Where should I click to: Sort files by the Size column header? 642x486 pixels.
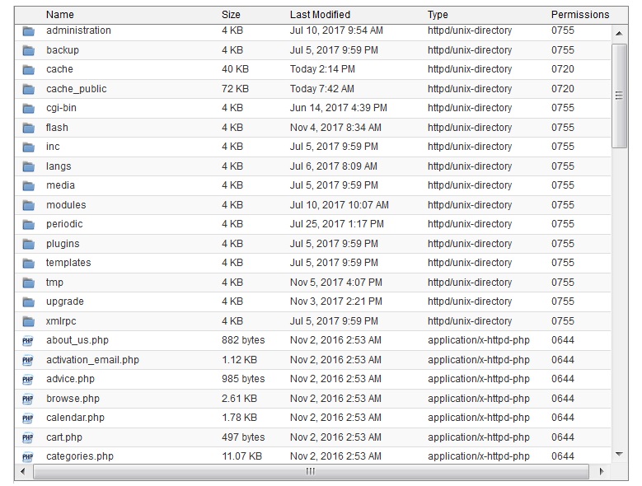pos(231,15)
